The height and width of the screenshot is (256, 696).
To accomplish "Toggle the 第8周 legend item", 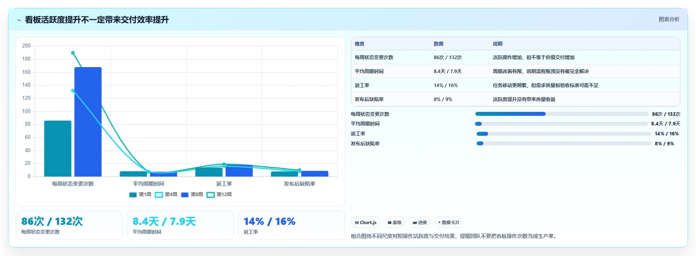I will coord(192,194).
